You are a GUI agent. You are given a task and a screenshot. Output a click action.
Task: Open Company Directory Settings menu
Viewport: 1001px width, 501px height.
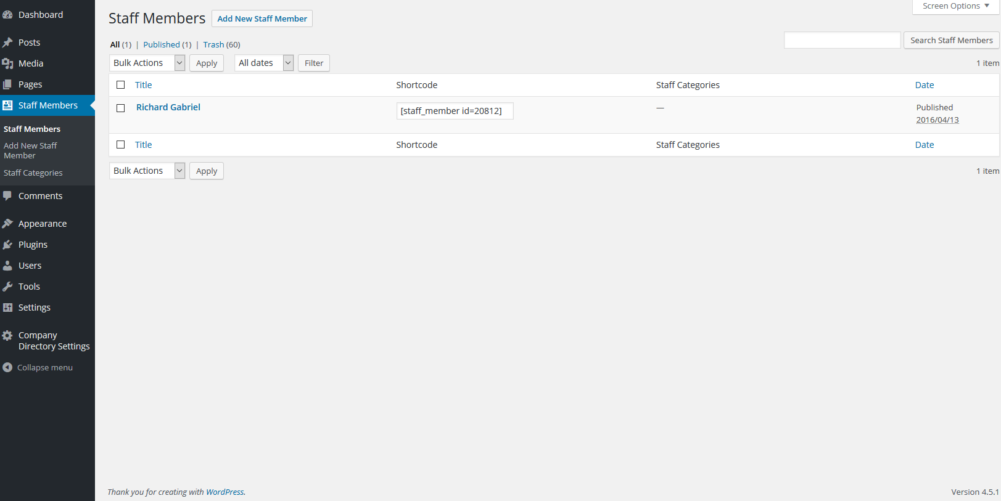tap(54, 341)
